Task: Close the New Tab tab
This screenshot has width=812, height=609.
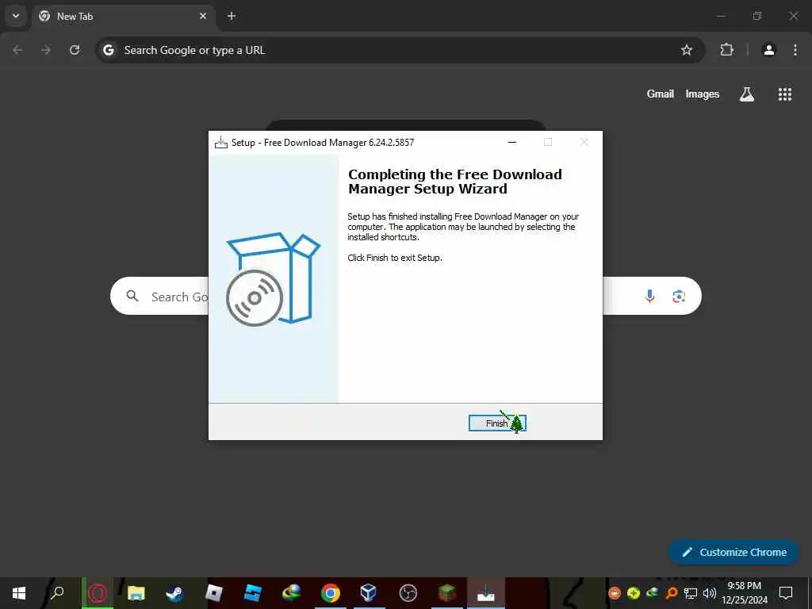Action: (203, 16)
